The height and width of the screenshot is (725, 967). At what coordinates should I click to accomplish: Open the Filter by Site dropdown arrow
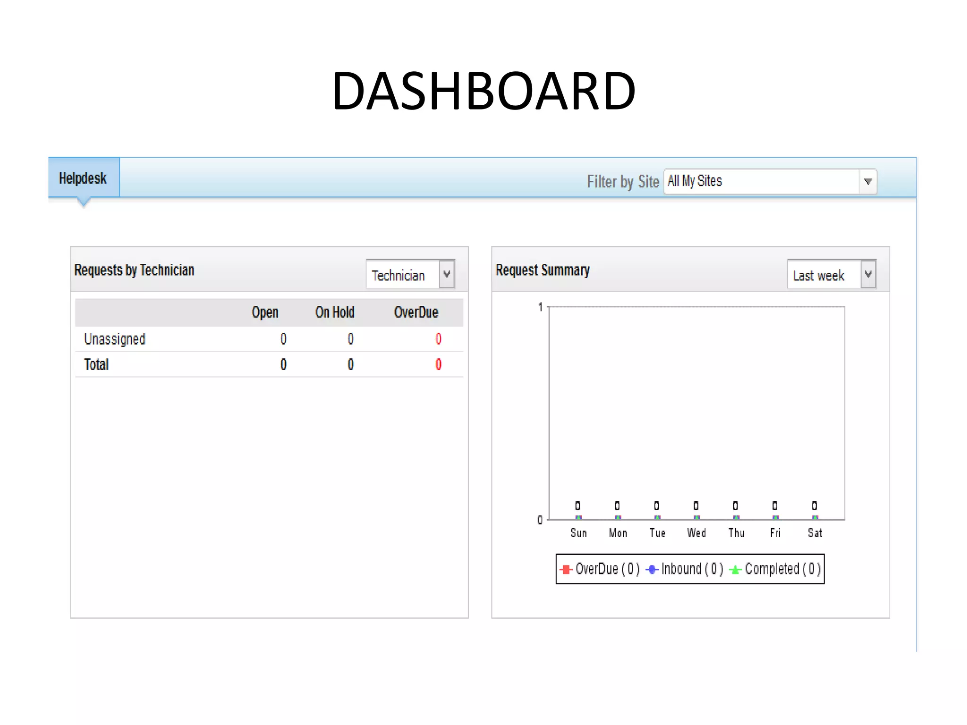[x=868, y=181]
